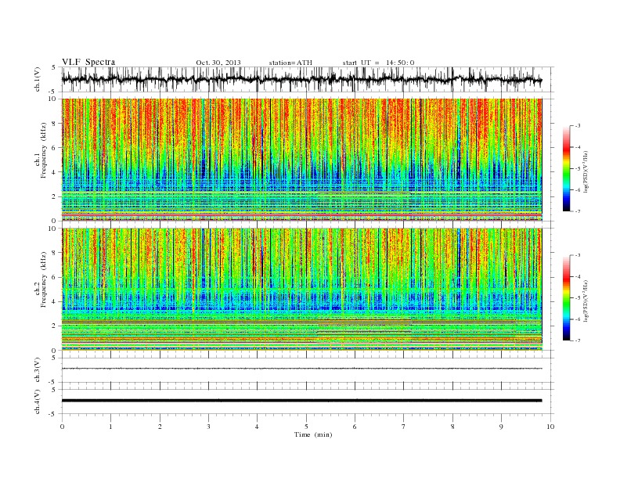Image resolution: width=620 pixels, height=479 pixels.
Task: Select the date text "Oct. 30, 2013"
Action: 218,63
